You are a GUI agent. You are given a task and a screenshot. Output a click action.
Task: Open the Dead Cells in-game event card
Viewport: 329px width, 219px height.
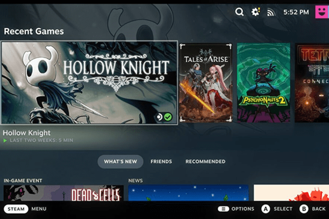[x=64, y=193]
